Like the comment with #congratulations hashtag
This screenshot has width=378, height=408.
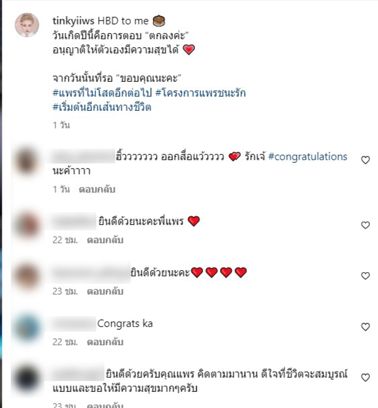(365, 160)
